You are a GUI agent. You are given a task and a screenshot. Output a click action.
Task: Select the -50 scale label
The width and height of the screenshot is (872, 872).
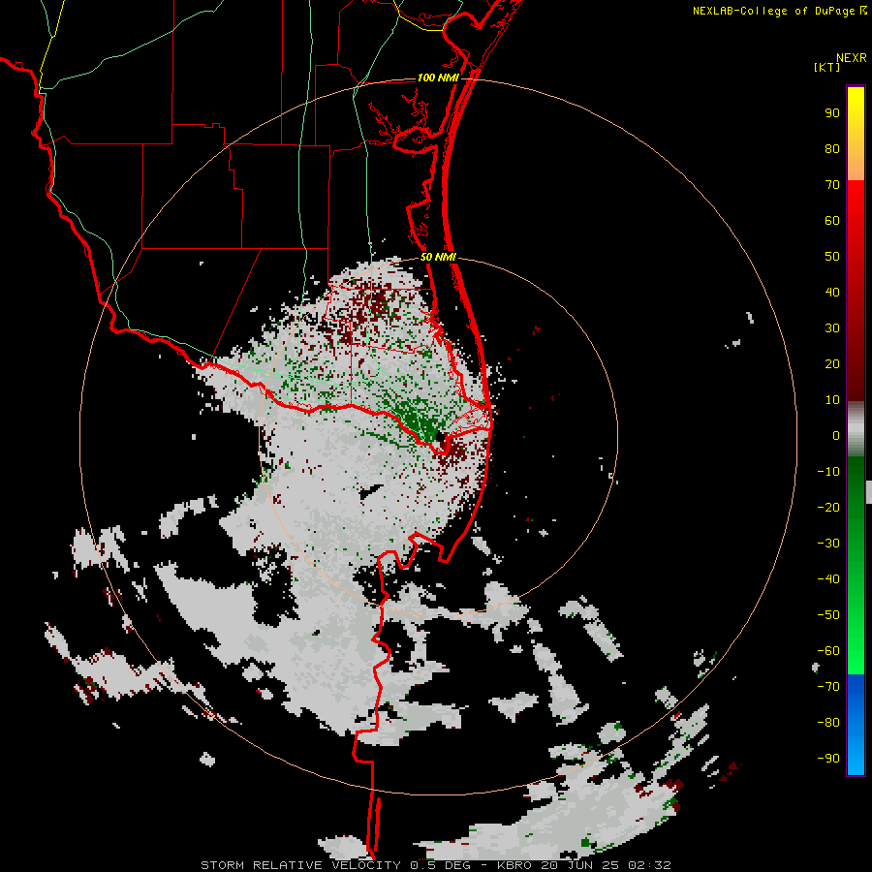828,615
